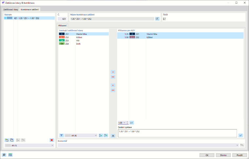Click the 1.50 factor cell in assigned list
Viewport: 249px width, 159px height.
tap(126, 37)
